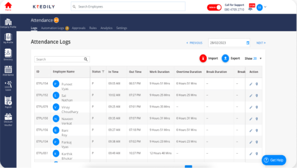Open the Analytics tab

[106, 28]
